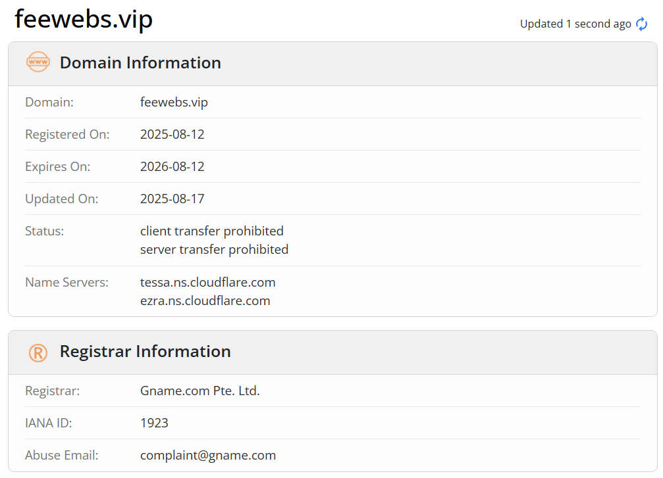Click the updated date 2025-08-17
The image size is (663, 478).
click(x=172, y=199)
